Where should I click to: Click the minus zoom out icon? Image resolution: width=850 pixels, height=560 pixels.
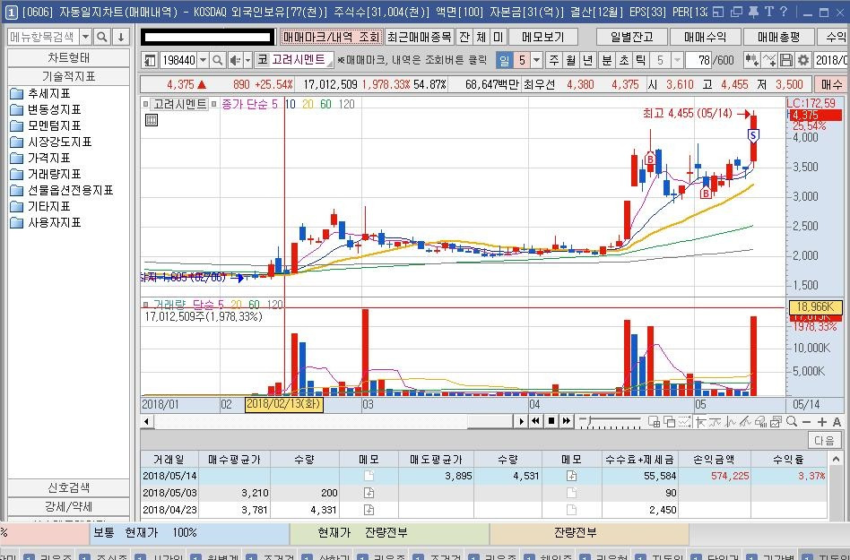[807, 421]
